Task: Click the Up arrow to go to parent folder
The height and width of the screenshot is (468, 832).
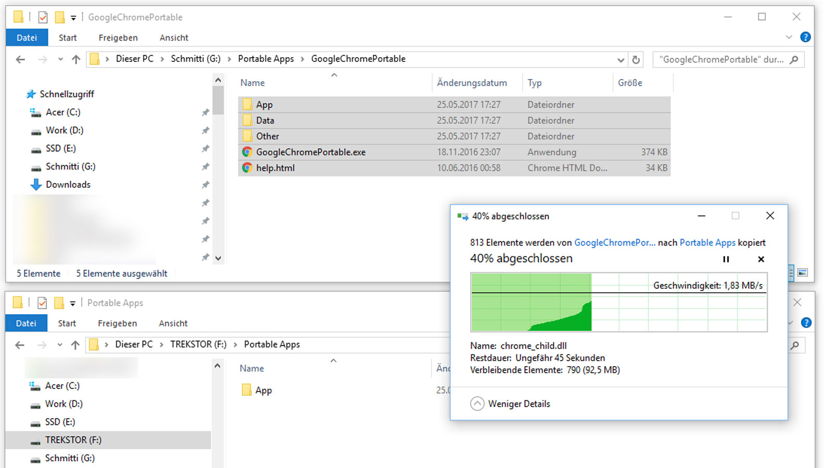Action: [x=76, y=59]
